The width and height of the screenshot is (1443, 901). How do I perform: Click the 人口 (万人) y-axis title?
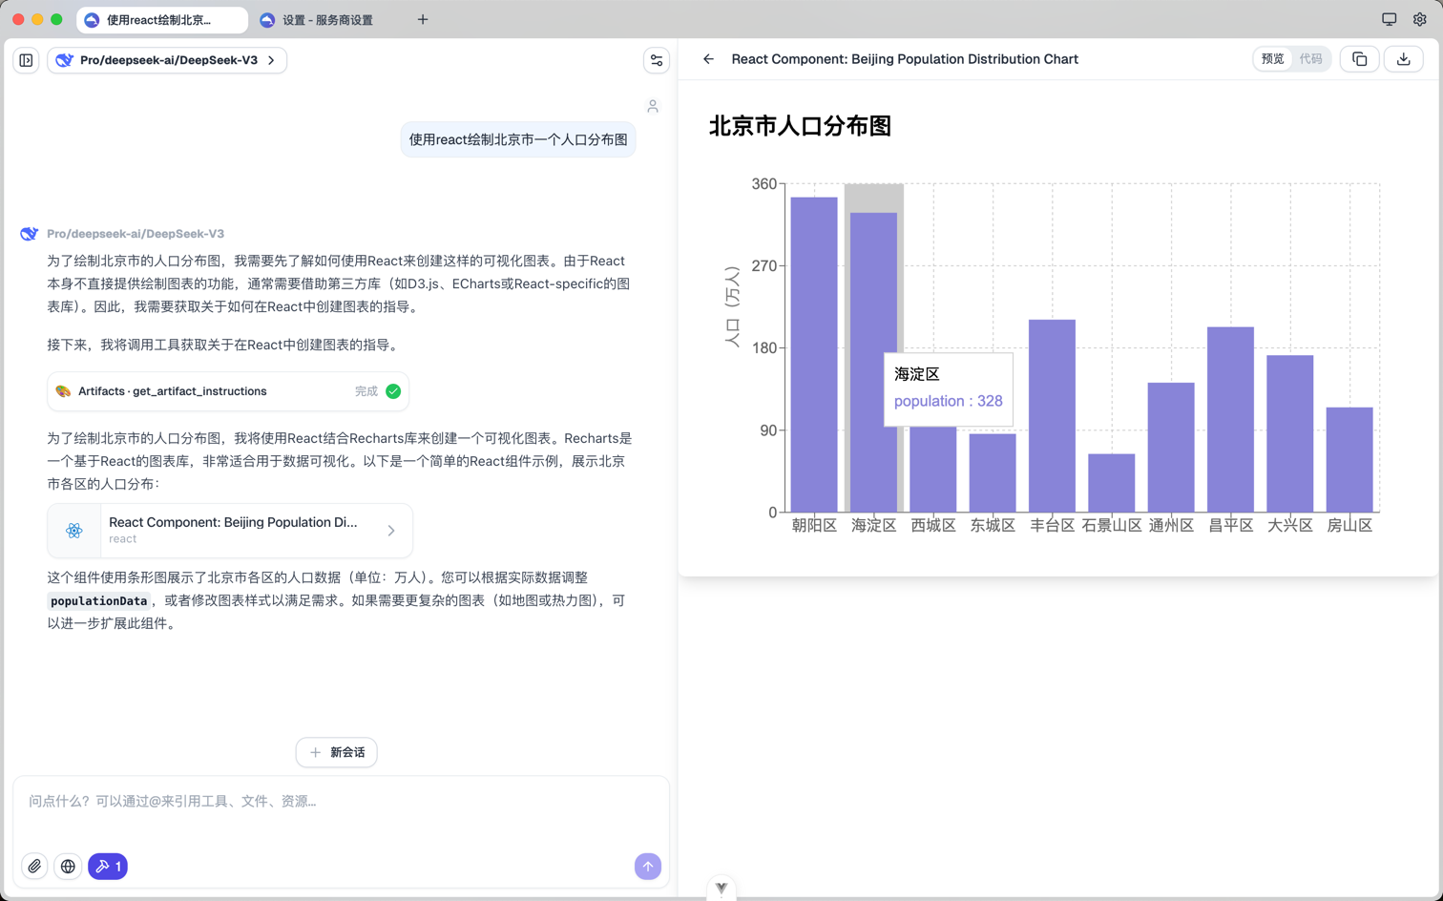[732, 306]
